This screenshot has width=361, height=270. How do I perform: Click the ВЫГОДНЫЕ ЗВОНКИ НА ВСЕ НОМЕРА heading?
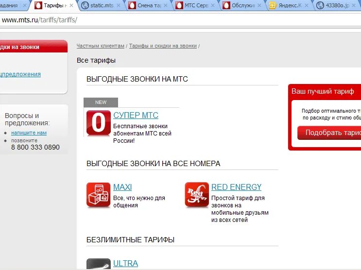(154, 164)
